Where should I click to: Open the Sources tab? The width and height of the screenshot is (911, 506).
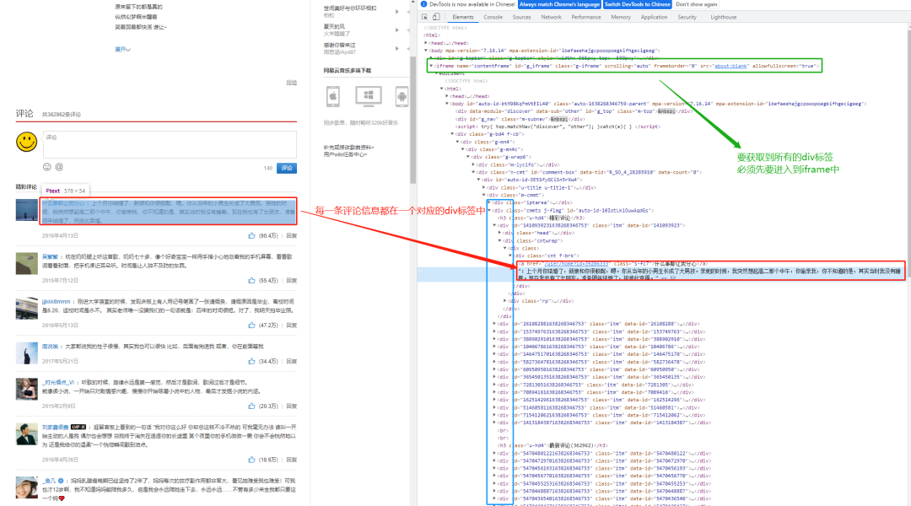click(521, 17)
